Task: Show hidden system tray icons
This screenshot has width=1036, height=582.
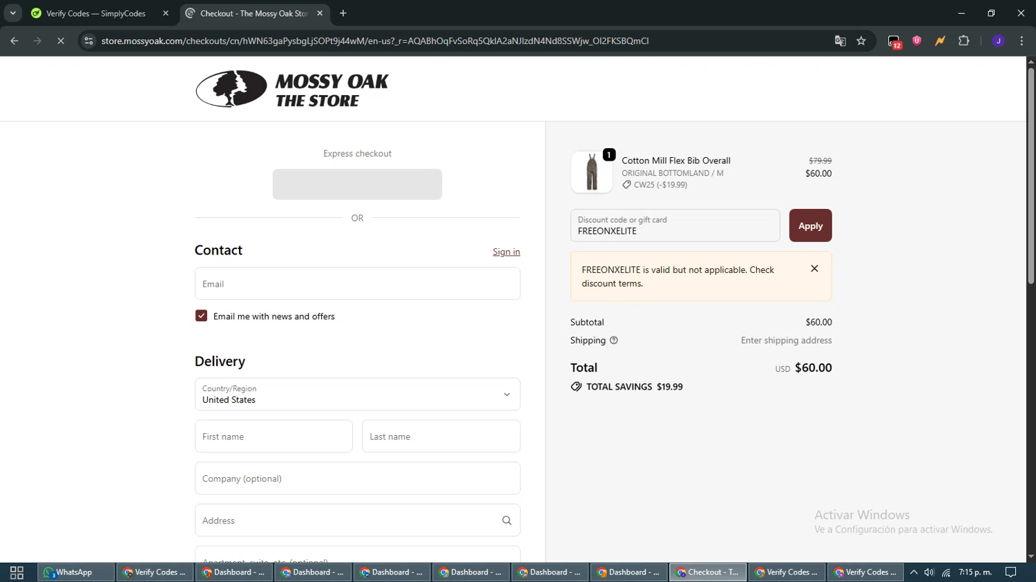Action: (914, 572)
